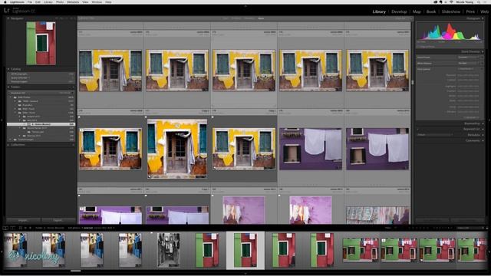Hide the top module picker with its edge arrow

(x=245, y=6)
